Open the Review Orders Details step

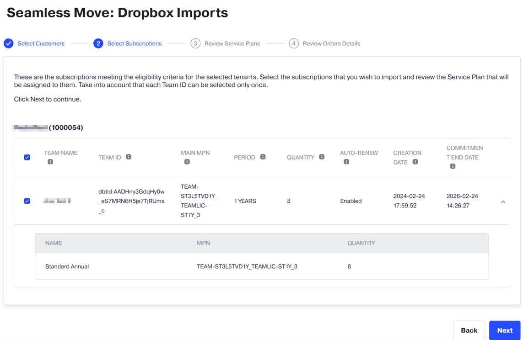pos(331,43)
